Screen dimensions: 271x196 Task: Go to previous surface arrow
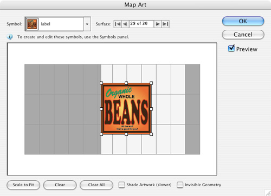[125, 24]
